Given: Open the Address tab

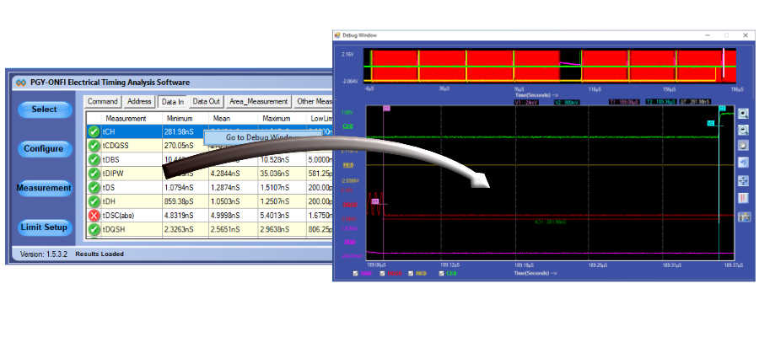Looking at the screenshot, I should [x=139, y=102].
